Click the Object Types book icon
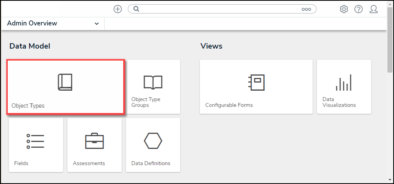Screen dimensions: 394x184 tap(65, 82)
